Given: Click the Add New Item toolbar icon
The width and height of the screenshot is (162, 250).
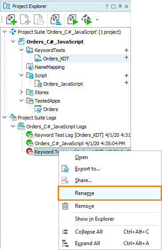Looking at the screenshot, I should 25,20.
